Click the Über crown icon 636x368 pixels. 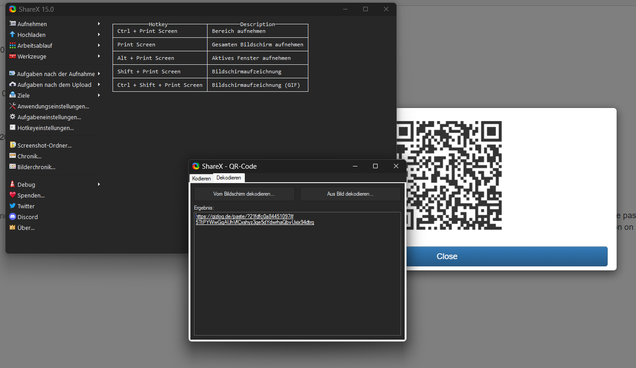[13, 228]
